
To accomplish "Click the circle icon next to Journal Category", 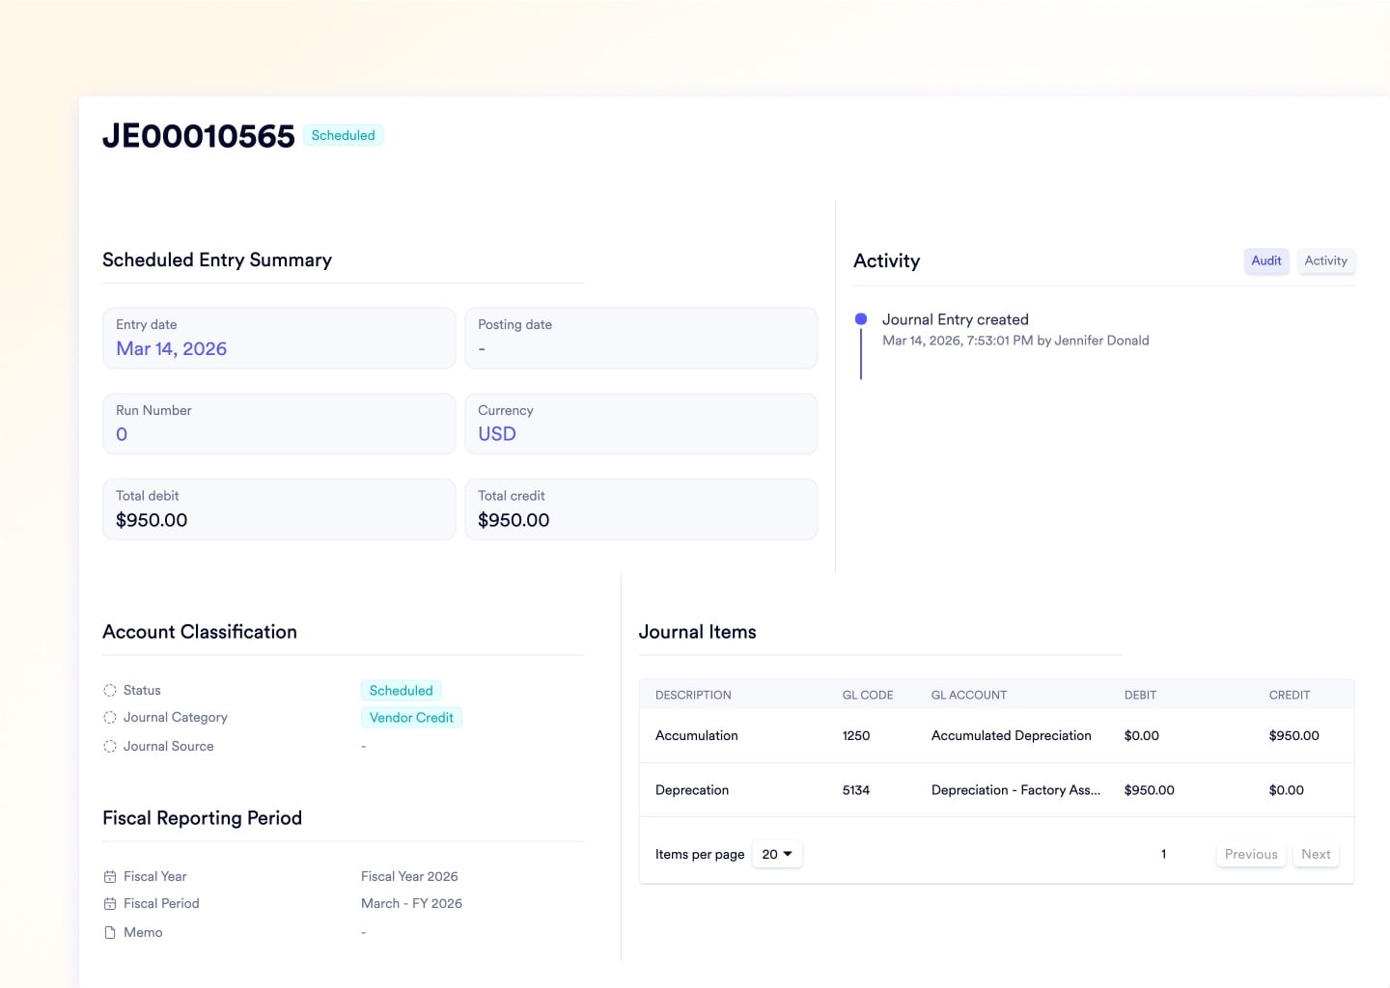I will (109, 717).
